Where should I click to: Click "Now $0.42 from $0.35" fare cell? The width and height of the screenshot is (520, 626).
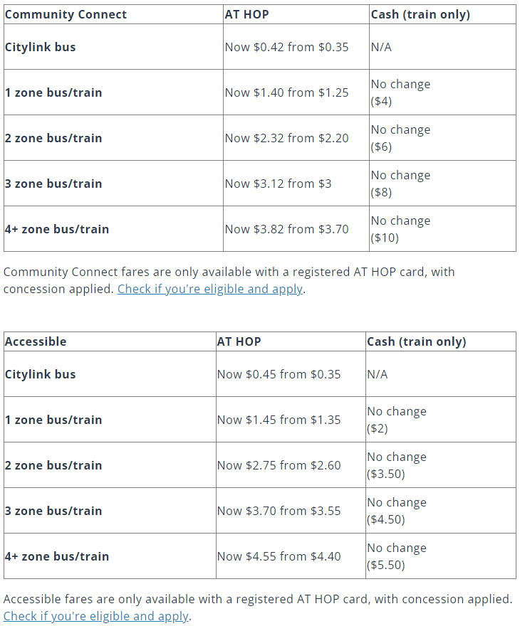pyautogui.click(x=286, y=47)
